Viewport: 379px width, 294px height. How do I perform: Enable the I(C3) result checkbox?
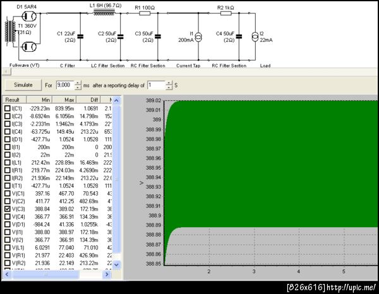(x=8, y=124)
